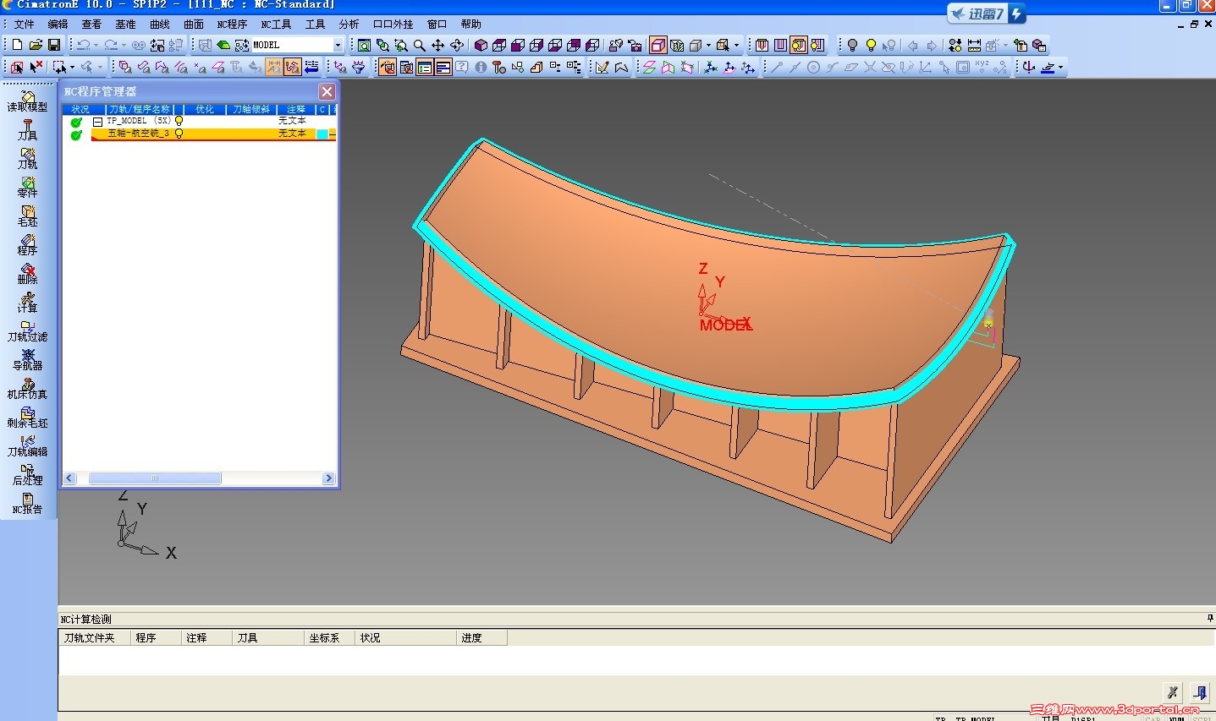Open the 帮助 (Help) menu
The height and width of the screenshot is (721, 1216).
(x=471, y=25)
